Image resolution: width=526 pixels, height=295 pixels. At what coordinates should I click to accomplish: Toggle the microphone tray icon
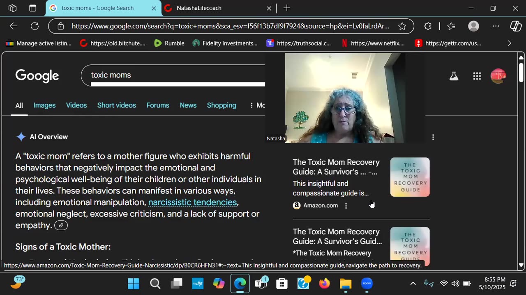pyautogui.click(x=429, y=284)
